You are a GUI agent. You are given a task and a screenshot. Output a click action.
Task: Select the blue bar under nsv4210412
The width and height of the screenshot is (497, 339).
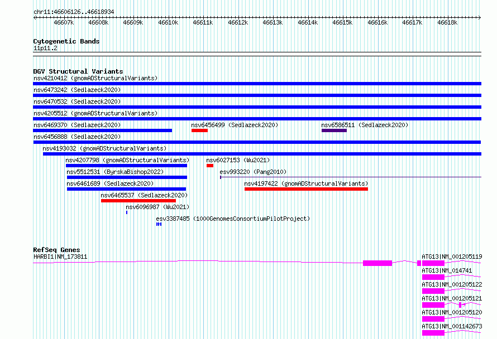coord(257,84)
